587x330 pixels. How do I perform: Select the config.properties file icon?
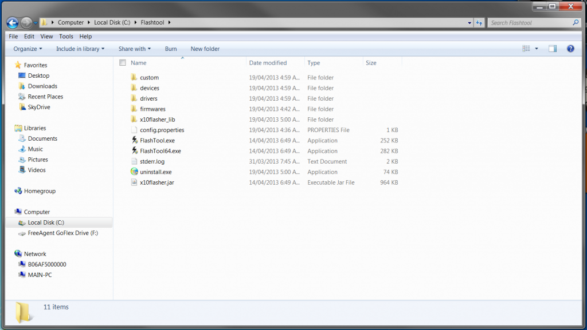[x=134, y=129]
